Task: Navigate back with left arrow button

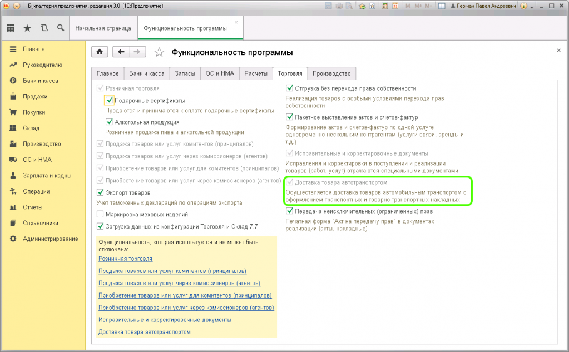Action: click(x=121, y=52)
